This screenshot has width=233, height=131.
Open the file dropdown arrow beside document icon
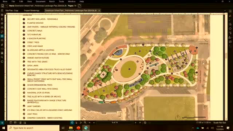(x=6, y=6)
